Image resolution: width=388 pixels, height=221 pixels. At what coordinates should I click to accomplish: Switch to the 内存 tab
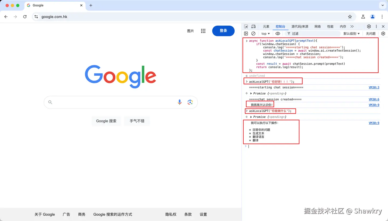coord(343,26)
